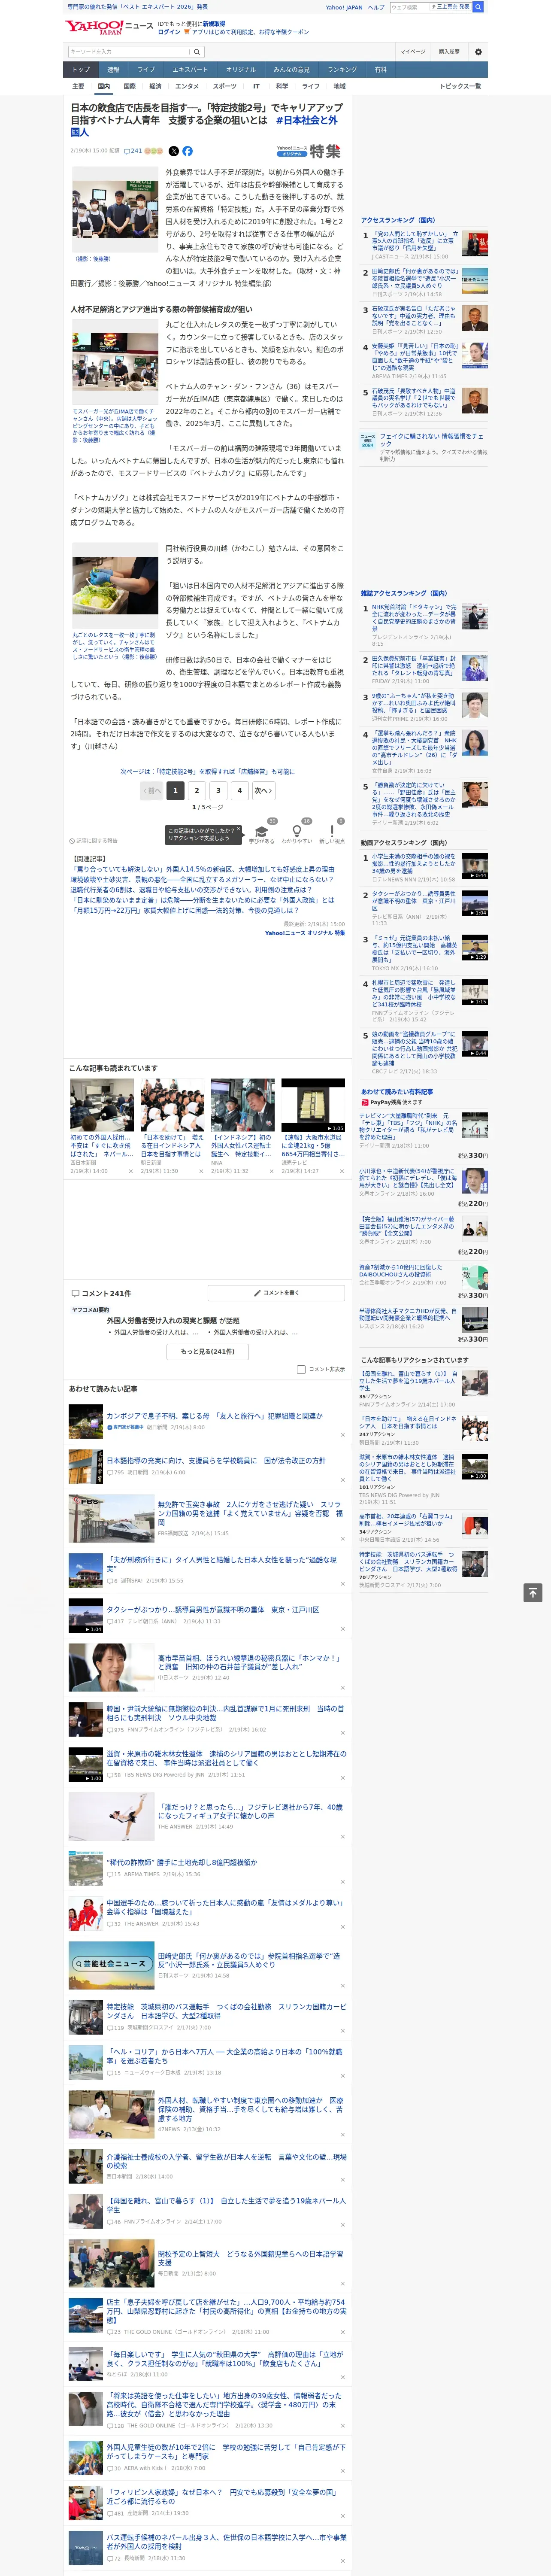Viewport: 551px width, 2576px height.
Task: Open フェイクに騙されない情報習慣 quiz link
Action: (x=432, y=441)
